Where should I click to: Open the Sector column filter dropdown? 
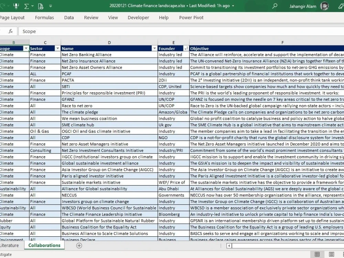point(57,49)
